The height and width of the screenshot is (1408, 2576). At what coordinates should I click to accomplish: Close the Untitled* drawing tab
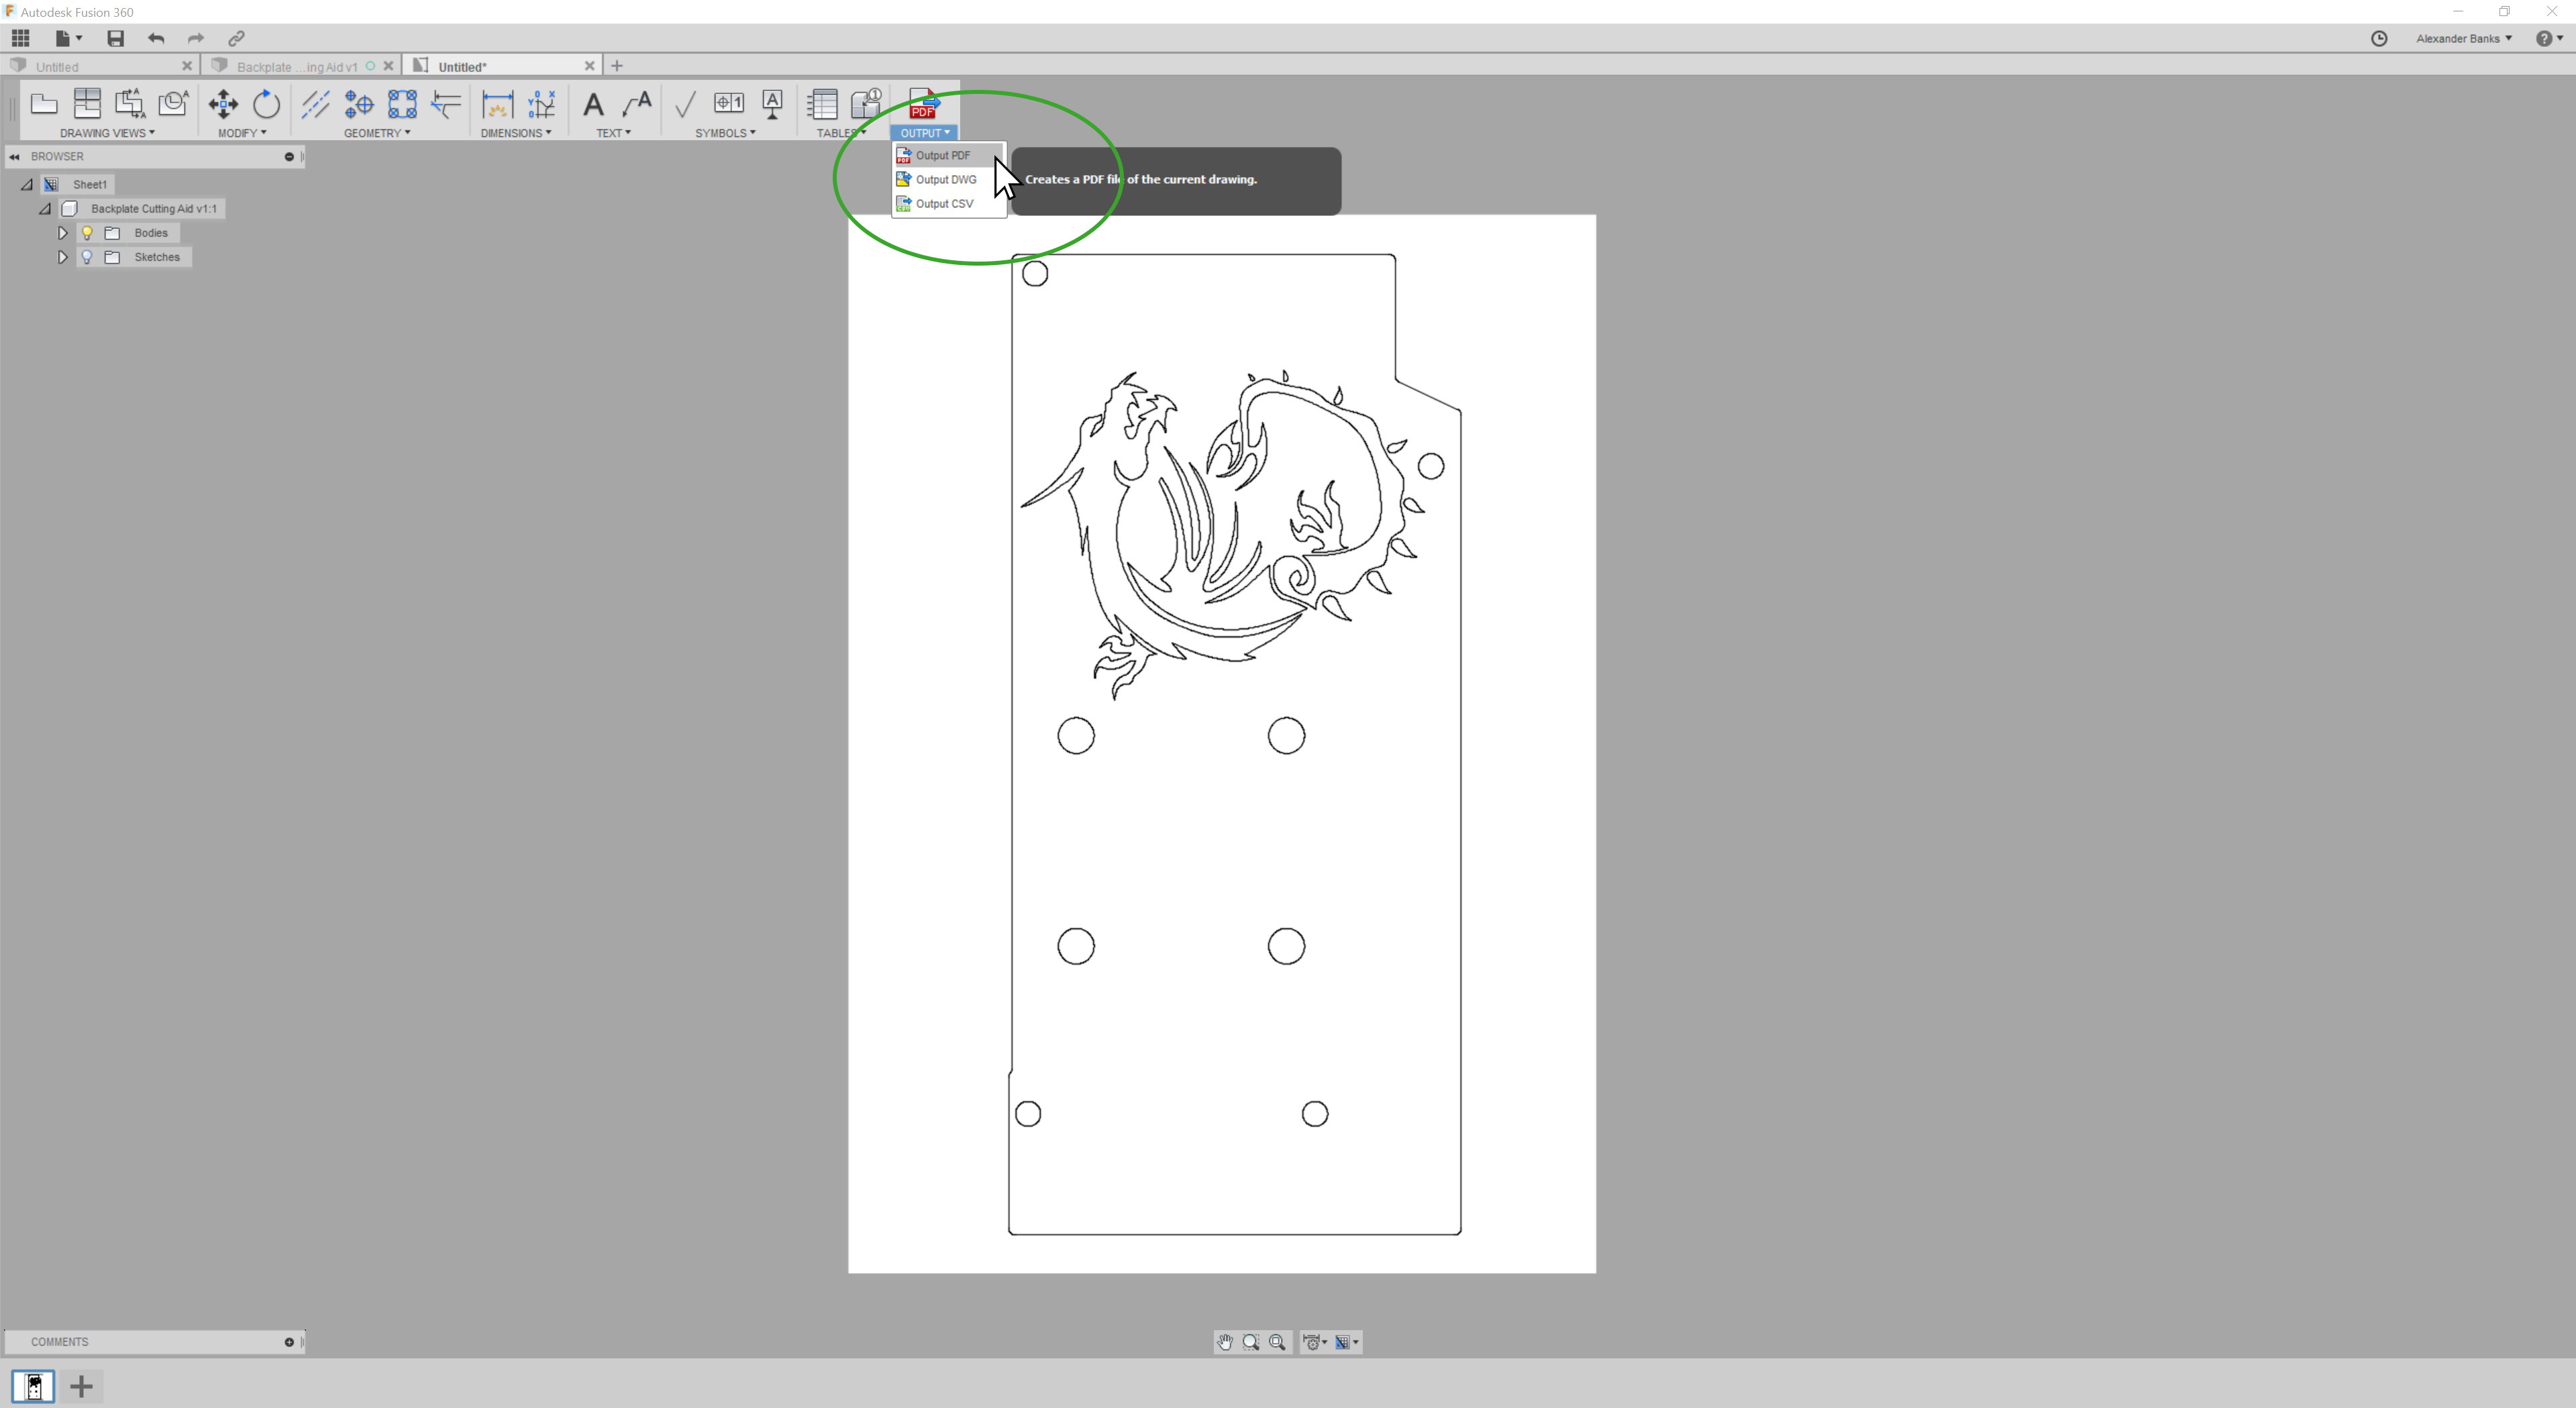(x=589, y=66)
